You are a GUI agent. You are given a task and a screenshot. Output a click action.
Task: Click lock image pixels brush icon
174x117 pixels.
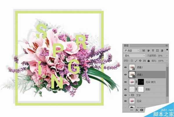pos(136,61)
